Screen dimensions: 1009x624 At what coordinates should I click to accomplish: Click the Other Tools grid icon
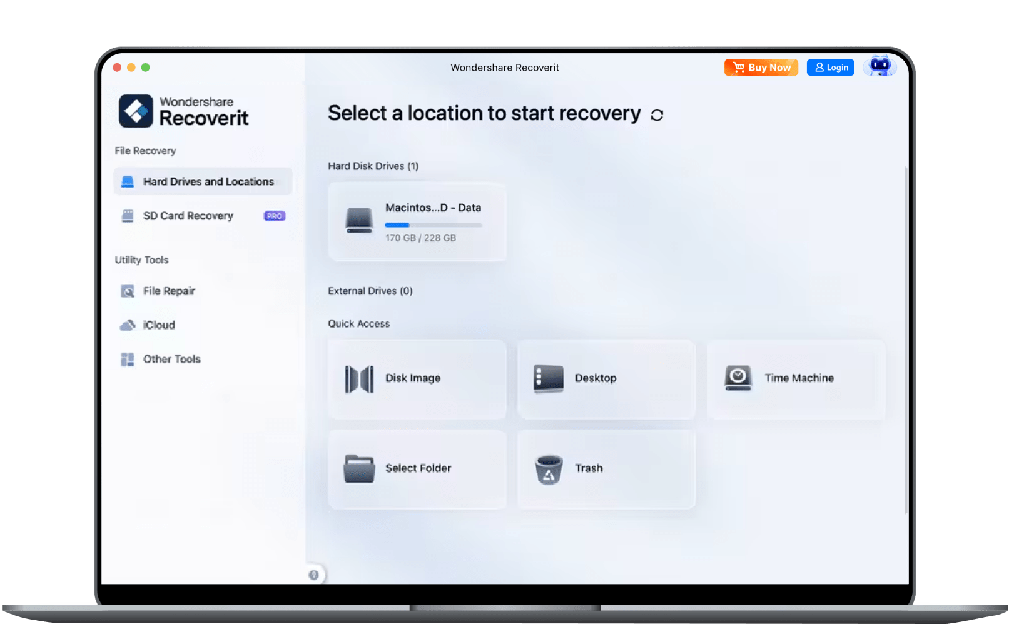click(128, 360)
